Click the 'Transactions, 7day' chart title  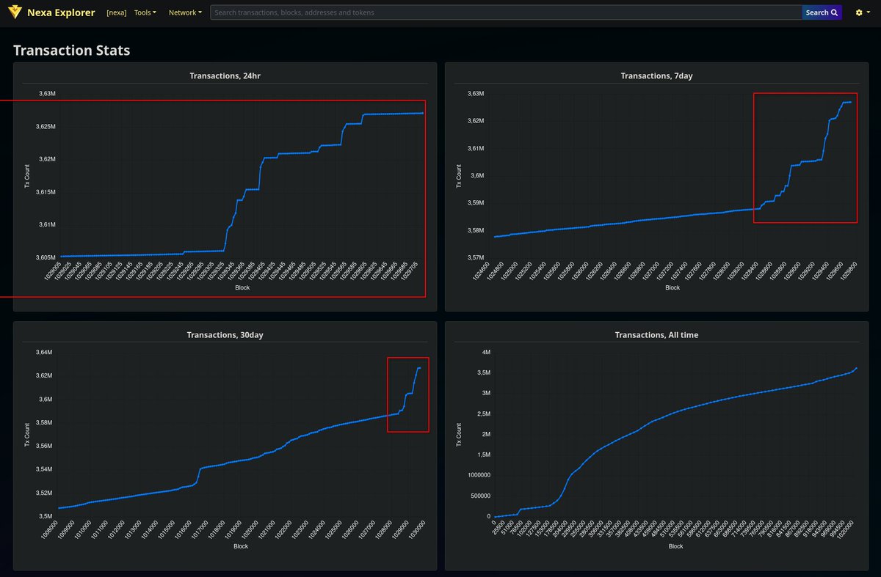click(656, 76)
